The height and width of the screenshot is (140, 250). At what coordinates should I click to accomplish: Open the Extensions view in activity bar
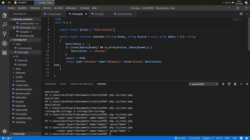(x=4, y=52)
